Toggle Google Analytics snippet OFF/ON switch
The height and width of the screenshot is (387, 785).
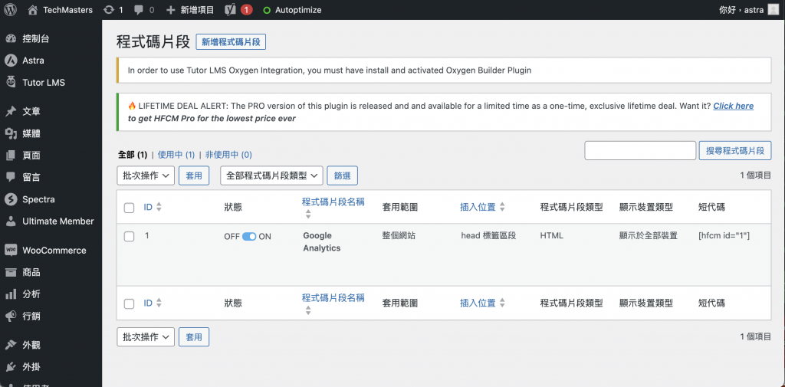249,236
